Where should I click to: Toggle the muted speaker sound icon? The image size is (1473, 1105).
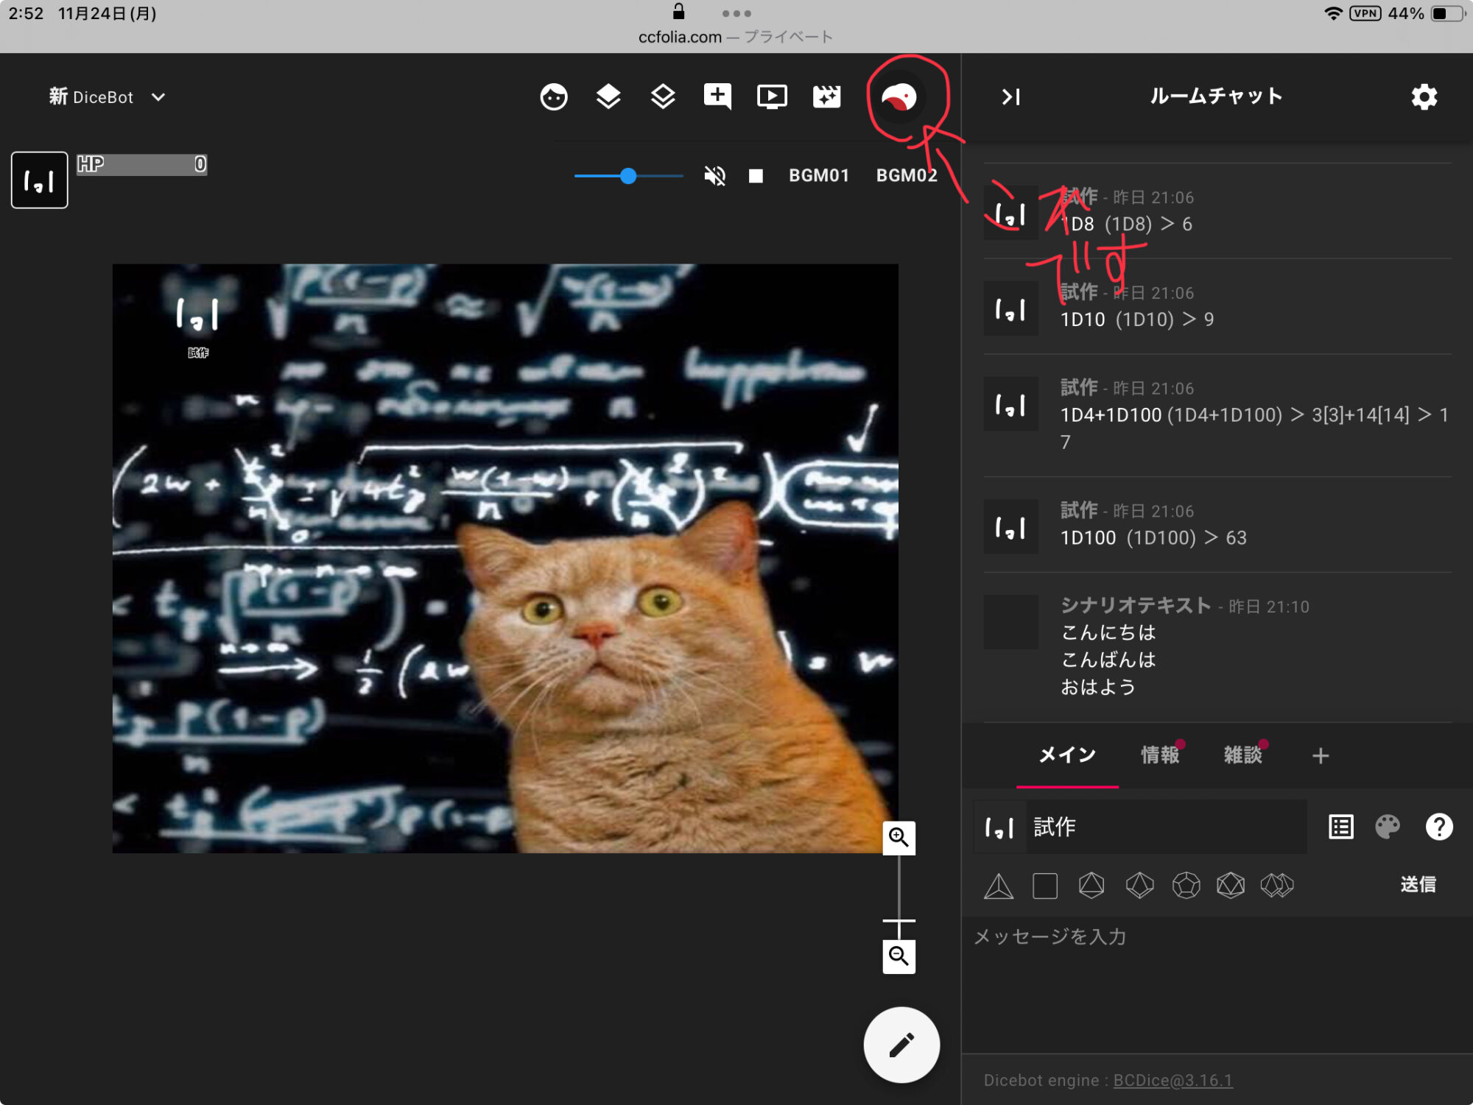(x=714, y=176)
